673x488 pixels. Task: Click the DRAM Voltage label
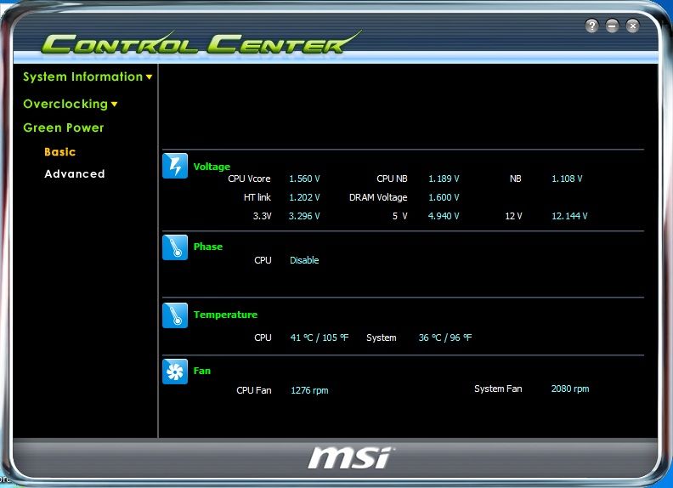(378, 197)
